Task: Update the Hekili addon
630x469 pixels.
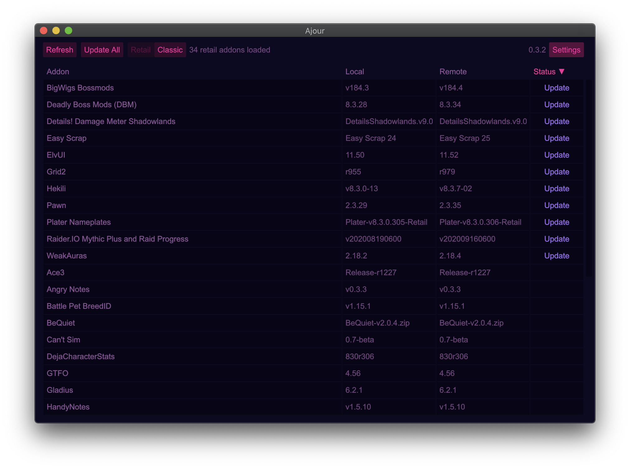Action: coord(557,189)
